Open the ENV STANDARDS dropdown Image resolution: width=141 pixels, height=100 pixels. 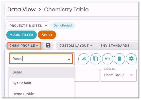tap(117, 46)
